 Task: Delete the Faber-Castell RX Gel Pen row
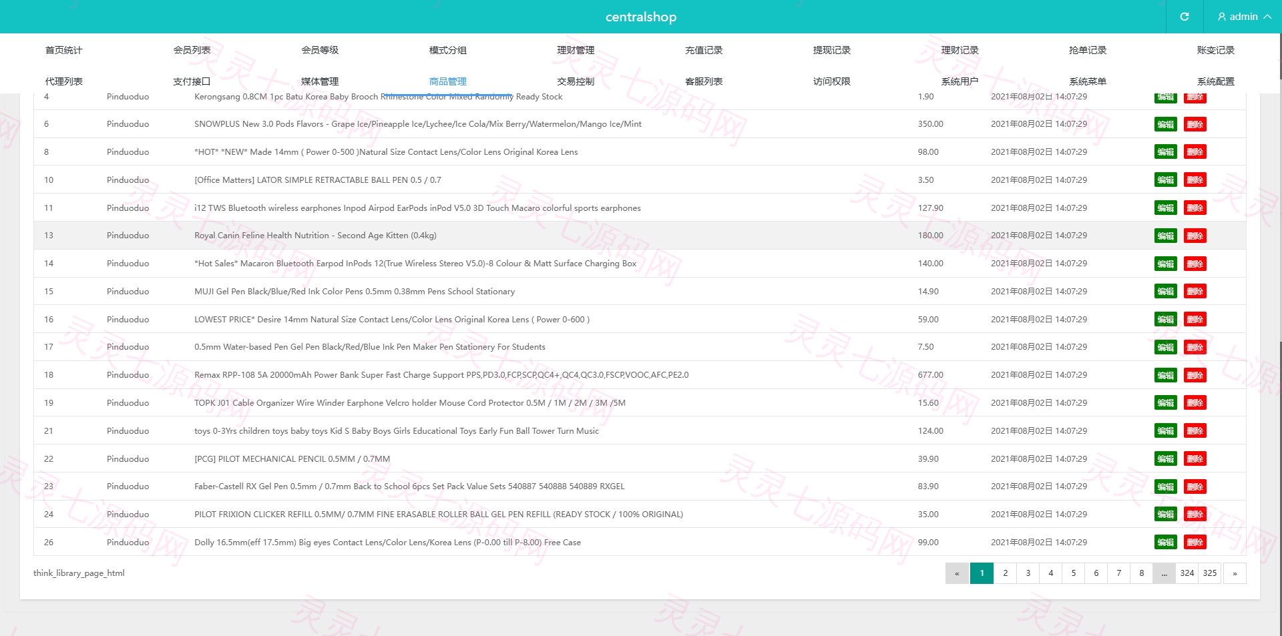(1195, 487)
